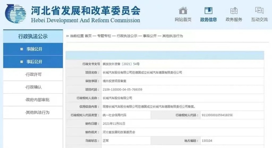The width and height of the screenshot is (272, 148).
Task: Click the 制作机关 value 河北省发展和改革委员会
Action: tap(119, 132)
